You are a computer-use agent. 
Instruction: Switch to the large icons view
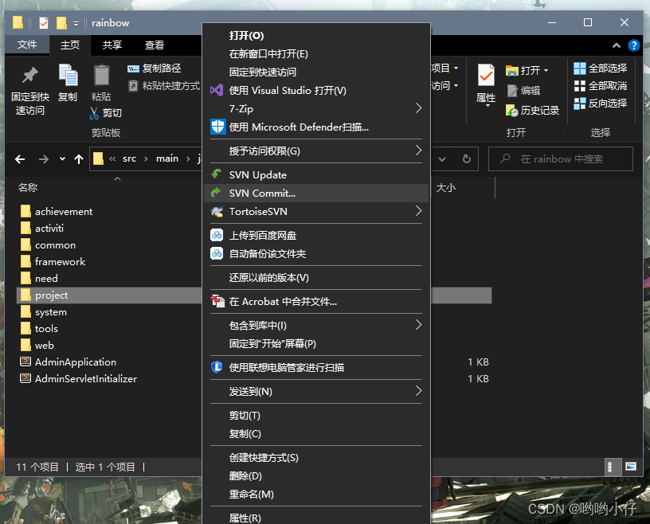point(631,467)
